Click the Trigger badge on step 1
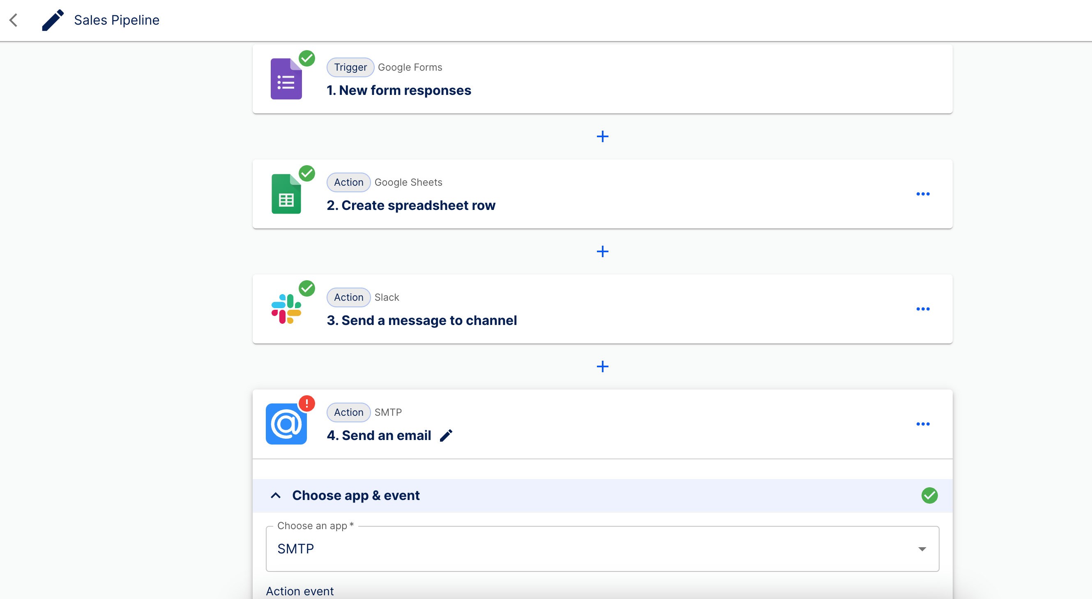This screenshot has height=599, width=1092. point(350,67)
